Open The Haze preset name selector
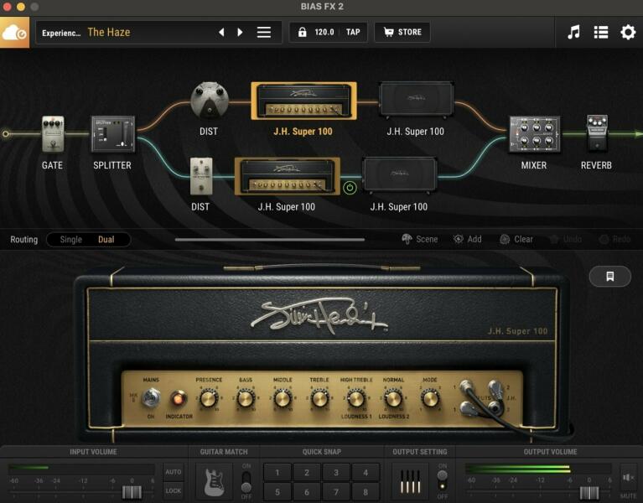643x503 pixels. pos(109,33)
